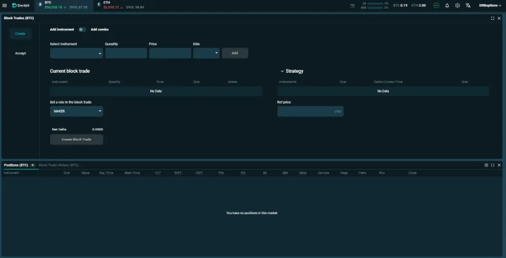Select the Accept side tab
The image size is (506, 258).
20,53
